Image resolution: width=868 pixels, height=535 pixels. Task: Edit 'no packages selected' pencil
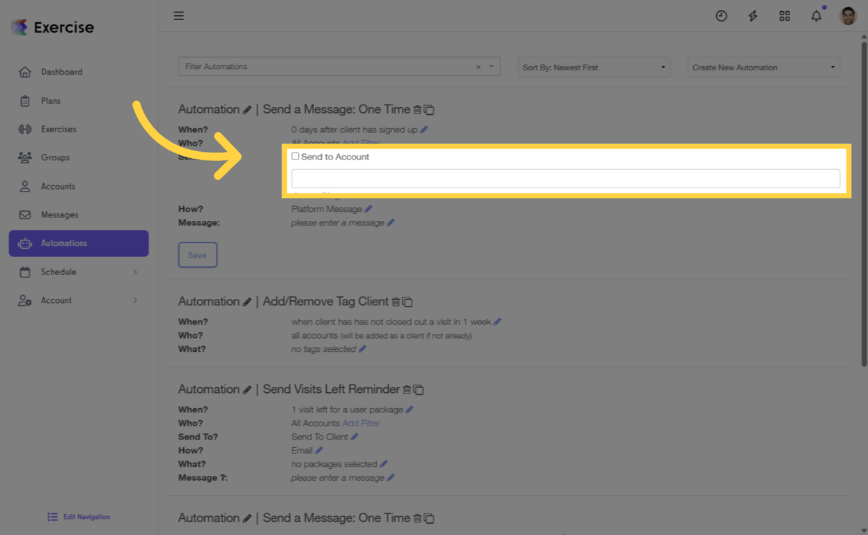[x=384, y=464]
